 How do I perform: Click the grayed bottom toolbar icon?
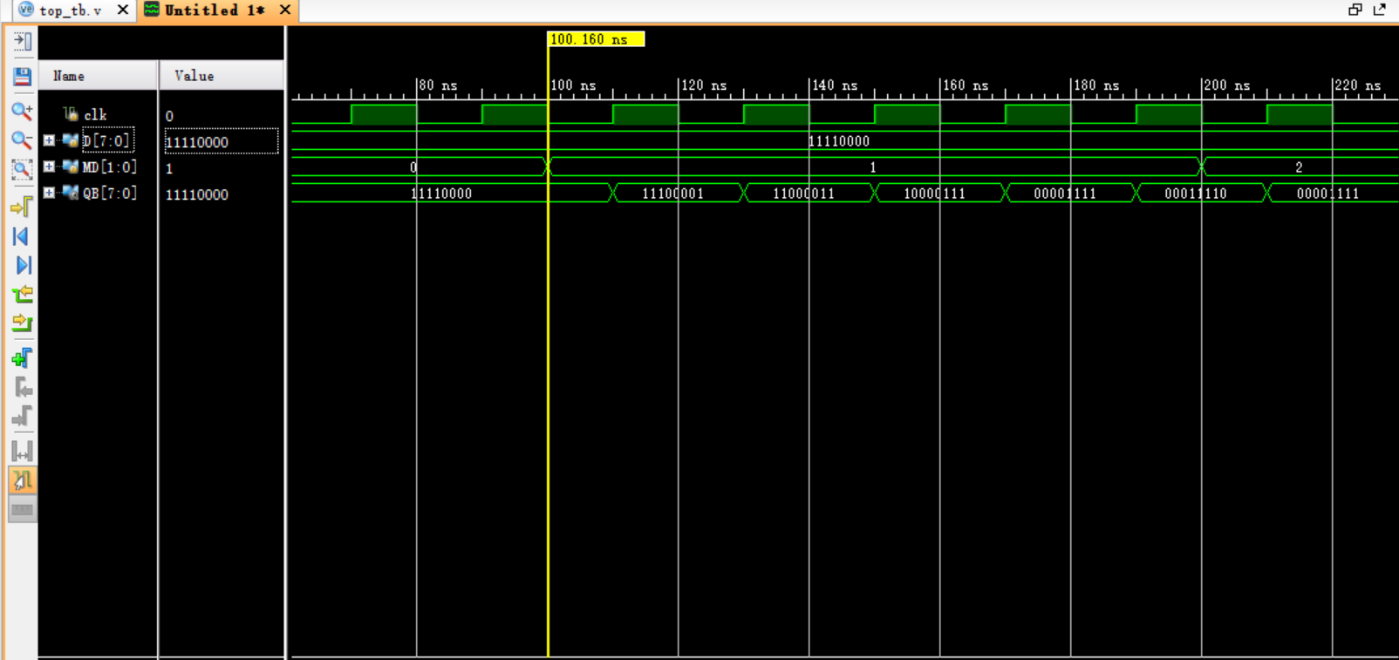tap(23, 509)
